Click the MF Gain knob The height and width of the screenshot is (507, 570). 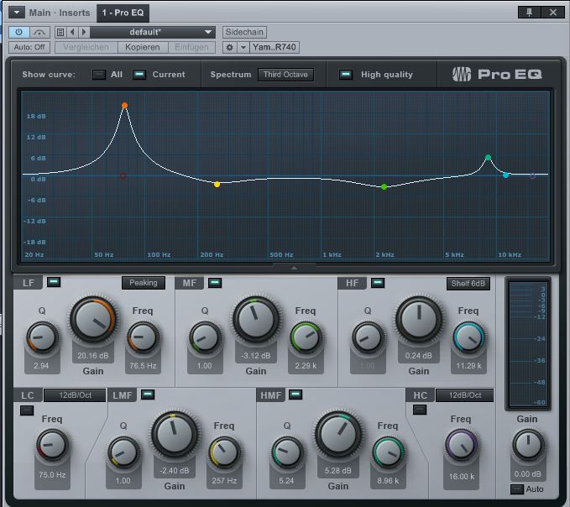(256, 319)
